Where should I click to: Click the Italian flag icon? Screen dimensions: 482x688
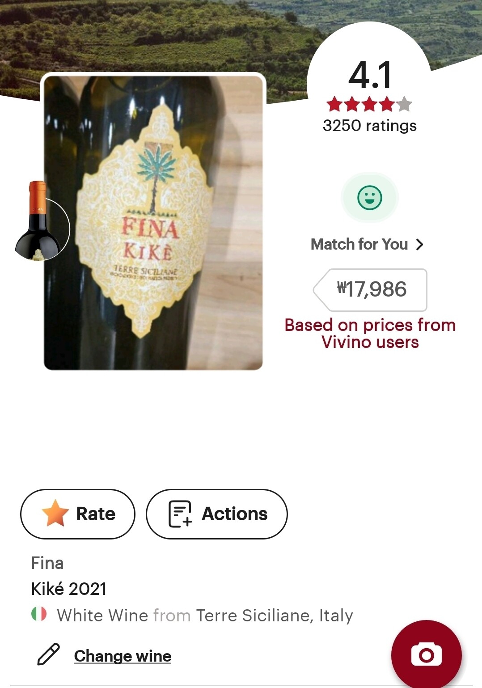39,614
